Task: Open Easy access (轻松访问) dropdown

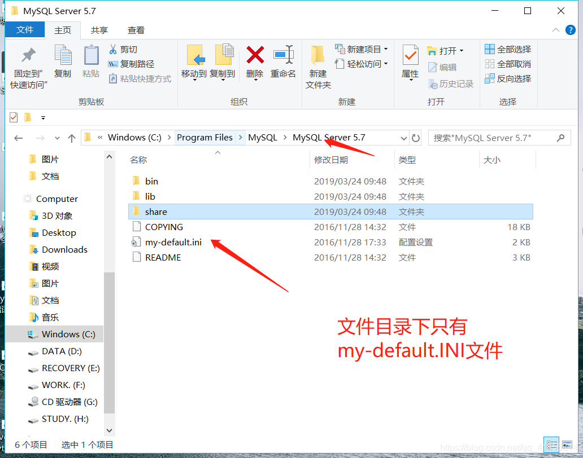Action: (362, 64)
